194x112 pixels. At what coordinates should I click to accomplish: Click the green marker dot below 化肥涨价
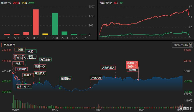(x=60, y=88)
